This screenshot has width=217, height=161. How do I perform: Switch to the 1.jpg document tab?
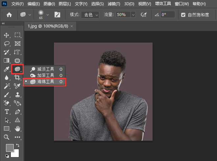47,26
